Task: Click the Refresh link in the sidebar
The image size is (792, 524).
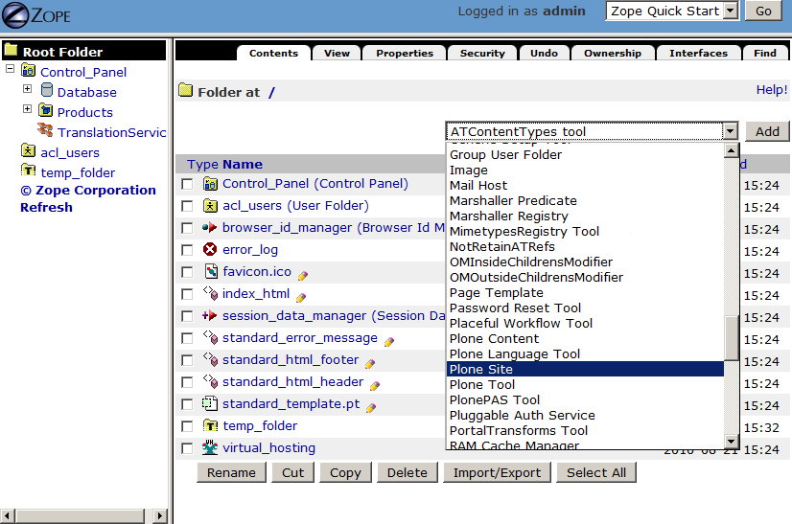Action: 46,208
